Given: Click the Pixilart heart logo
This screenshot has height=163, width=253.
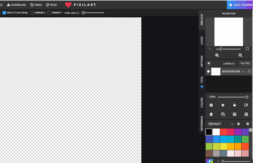Looking at the screenshot, I should tap(68, 5).
